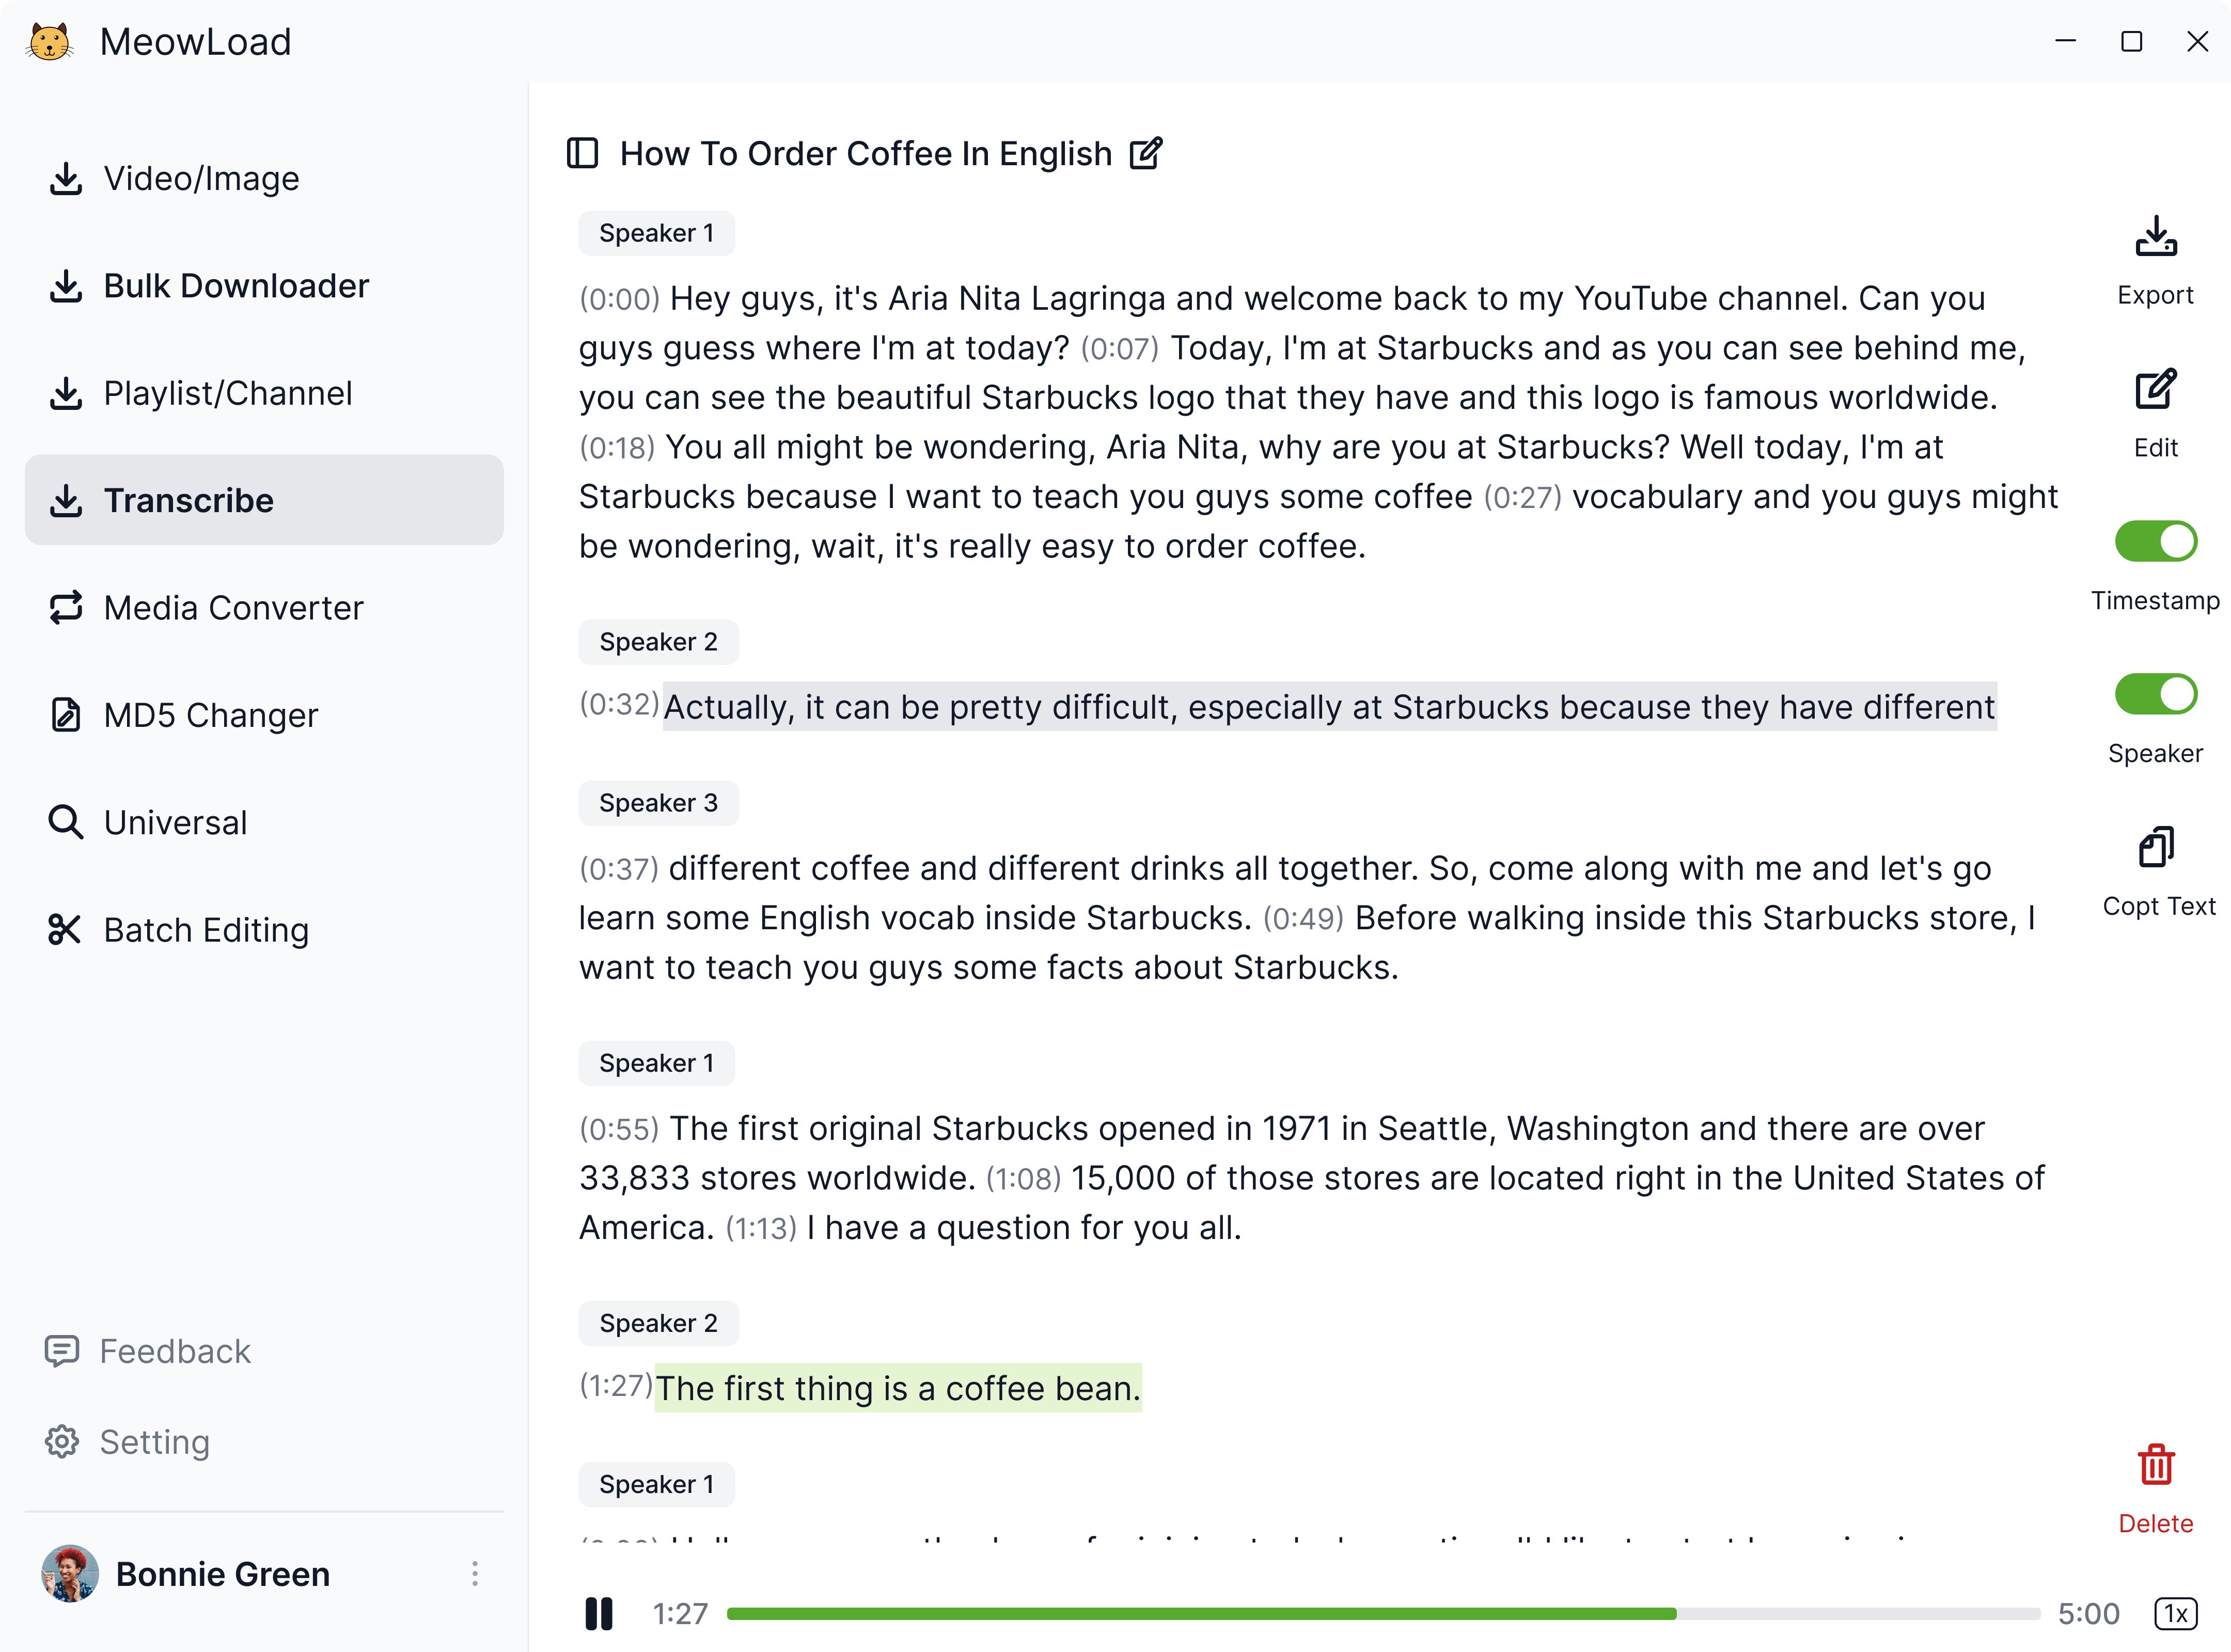
Task: Open the Speaker 3 label selector
Action: [x=658, y=803]
